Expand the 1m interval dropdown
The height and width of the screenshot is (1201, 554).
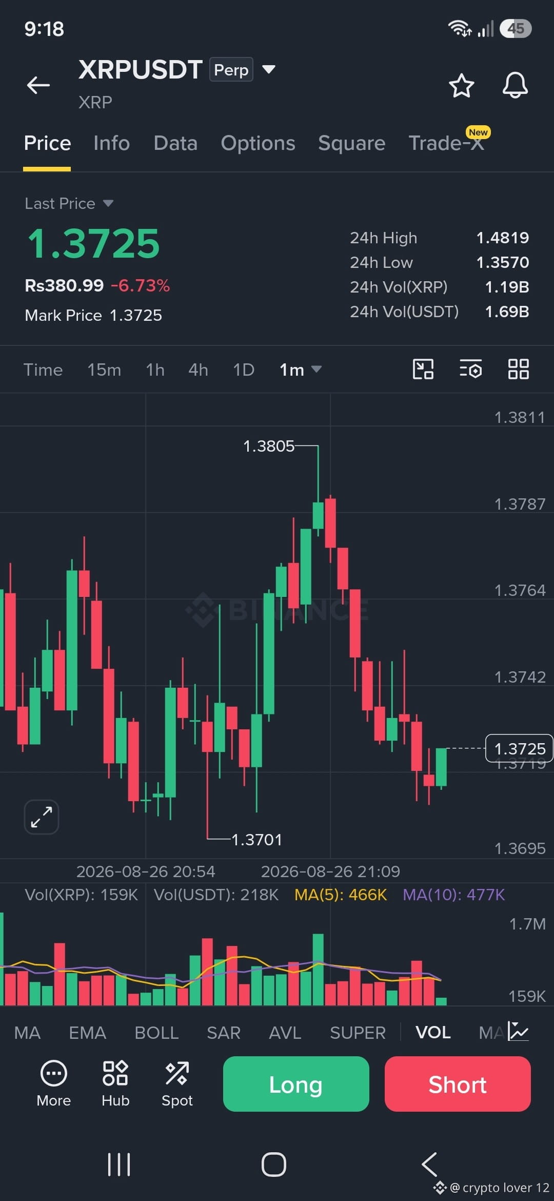[x=301, y=370]
